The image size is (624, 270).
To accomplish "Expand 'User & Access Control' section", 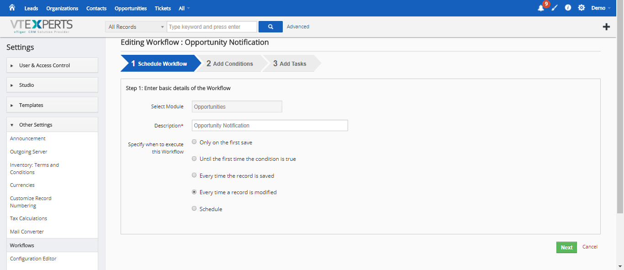I will (x=53, y=65).
